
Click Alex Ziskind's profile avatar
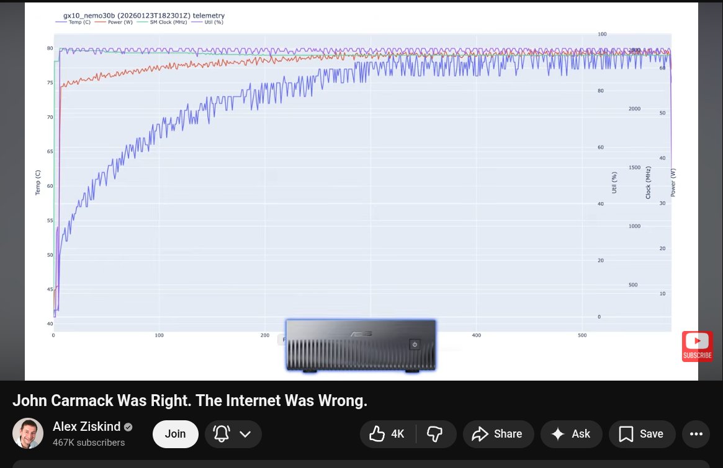(x=28, y=433)
